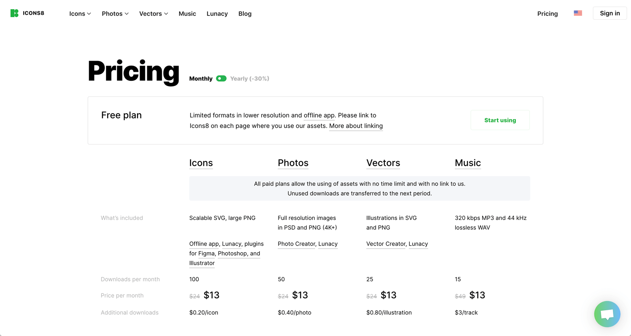This screenshot has width=631, height=336.
Task: Open the Figma plugin link
Action: pyautogui.click(x=207, y=254)
